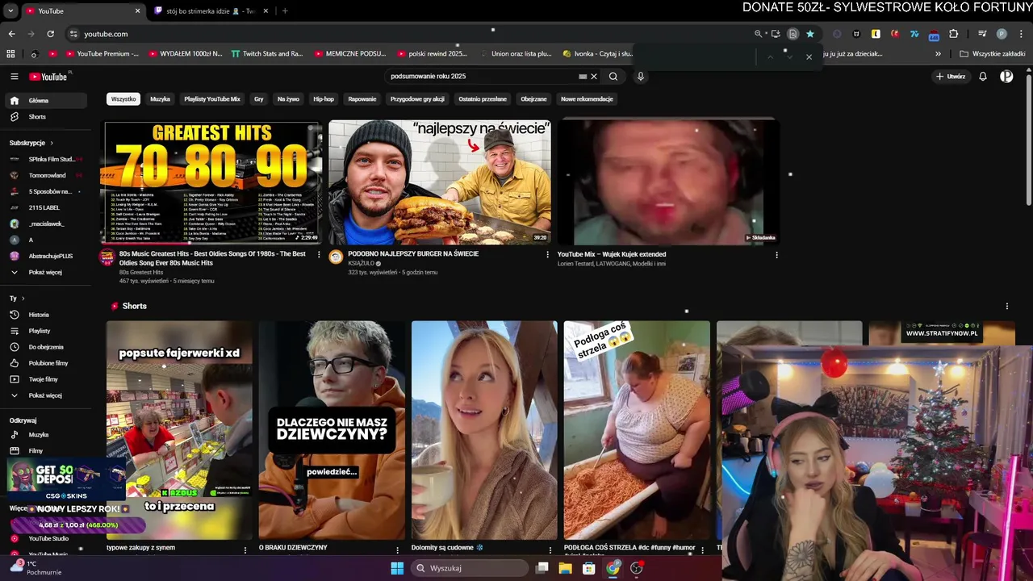Open Muzyka under Odkrywaj

point(38,435)
